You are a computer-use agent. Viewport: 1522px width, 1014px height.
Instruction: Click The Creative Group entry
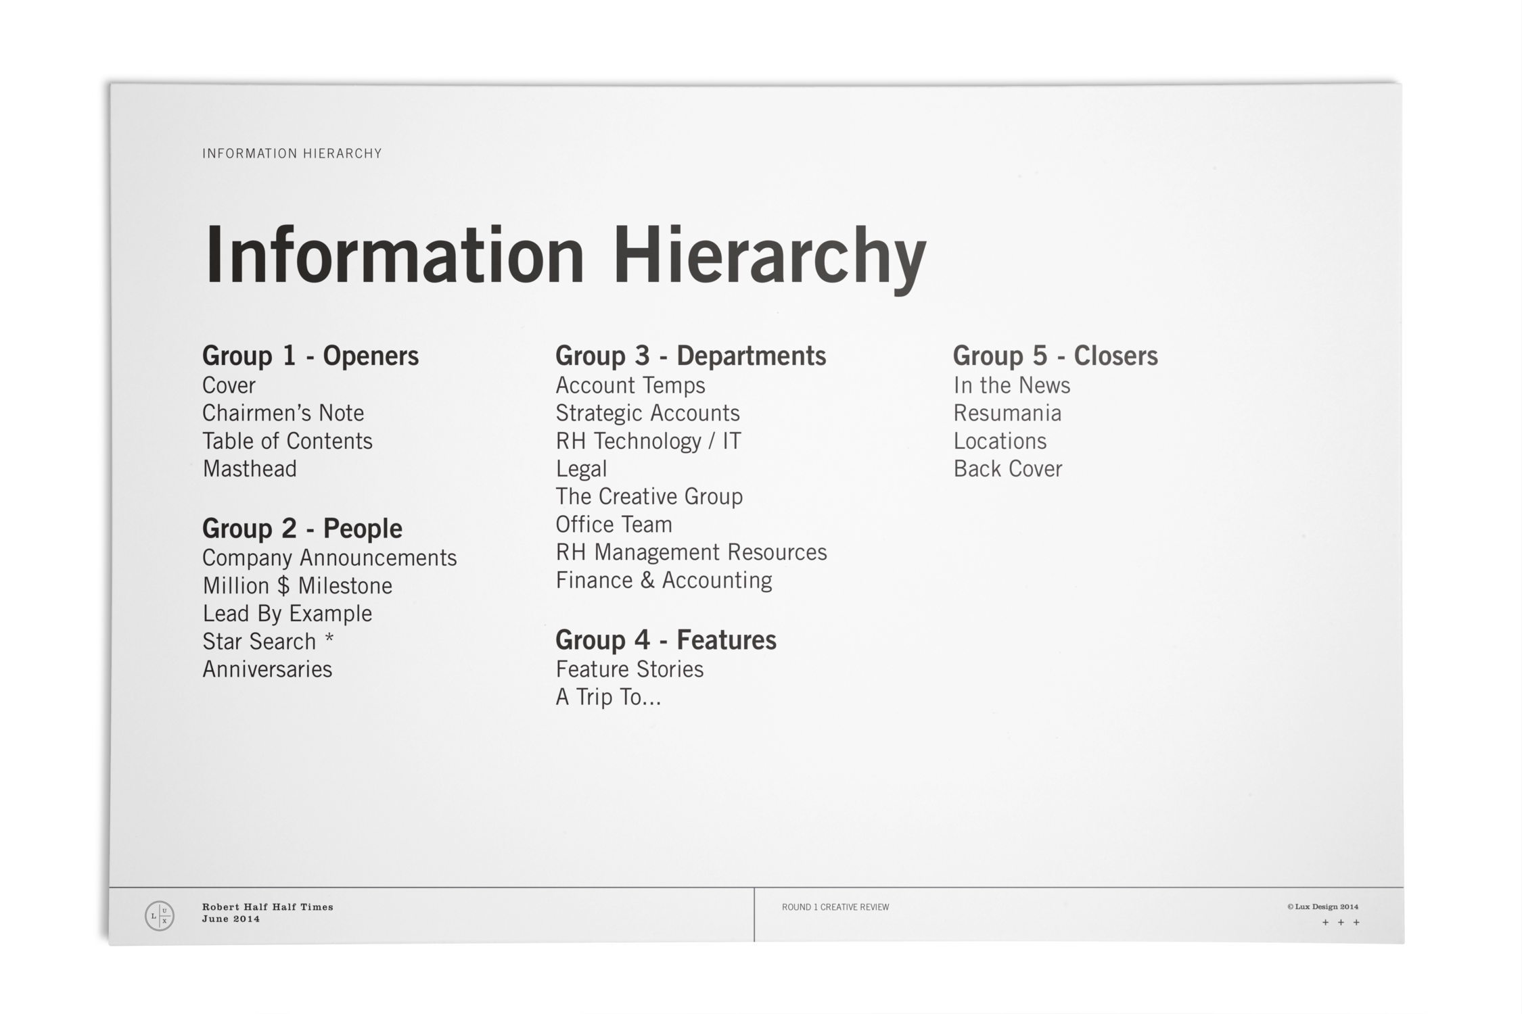(649, 496)
